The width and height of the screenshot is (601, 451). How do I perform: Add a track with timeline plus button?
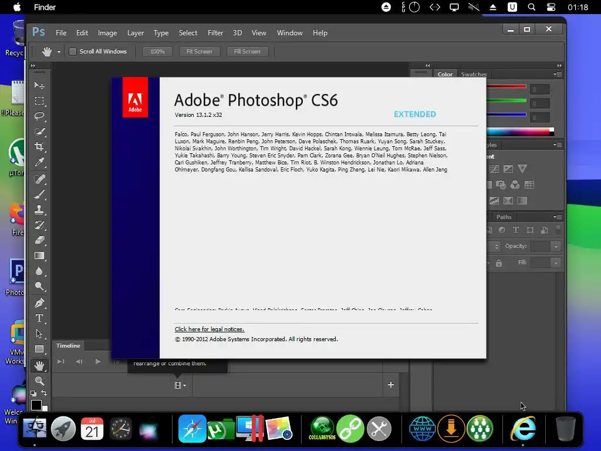pos(390,385)
